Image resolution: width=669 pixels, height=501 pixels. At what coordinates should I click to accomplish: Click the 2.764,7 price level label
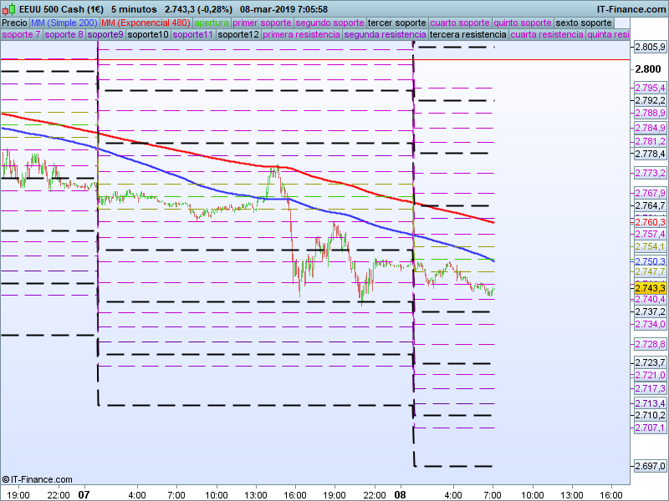(x=650, y=205)
